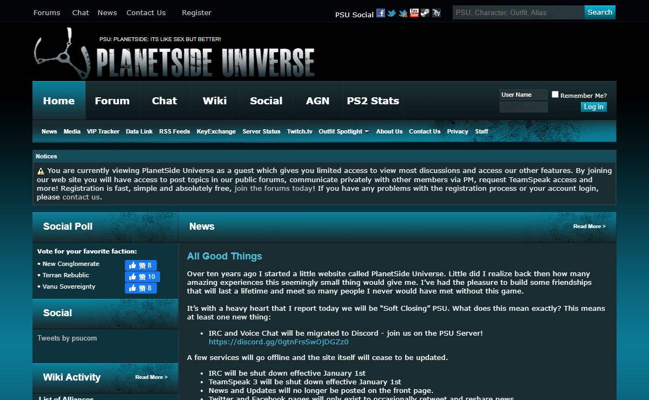The height and width of the screenshot is (400, 649).
Task: Open the discord.gg invite link
Action: pyautogui.click(x=279, y=342)
